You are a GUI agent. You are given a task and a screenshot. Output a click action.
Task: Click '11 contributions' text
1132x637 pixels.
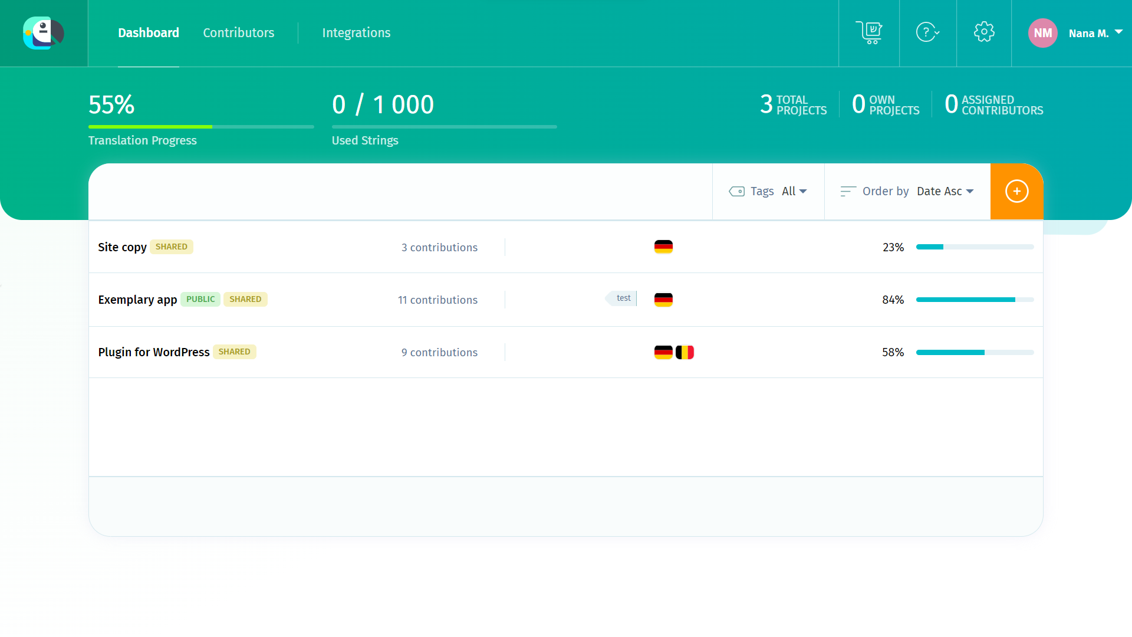click(x=437, y=300)
